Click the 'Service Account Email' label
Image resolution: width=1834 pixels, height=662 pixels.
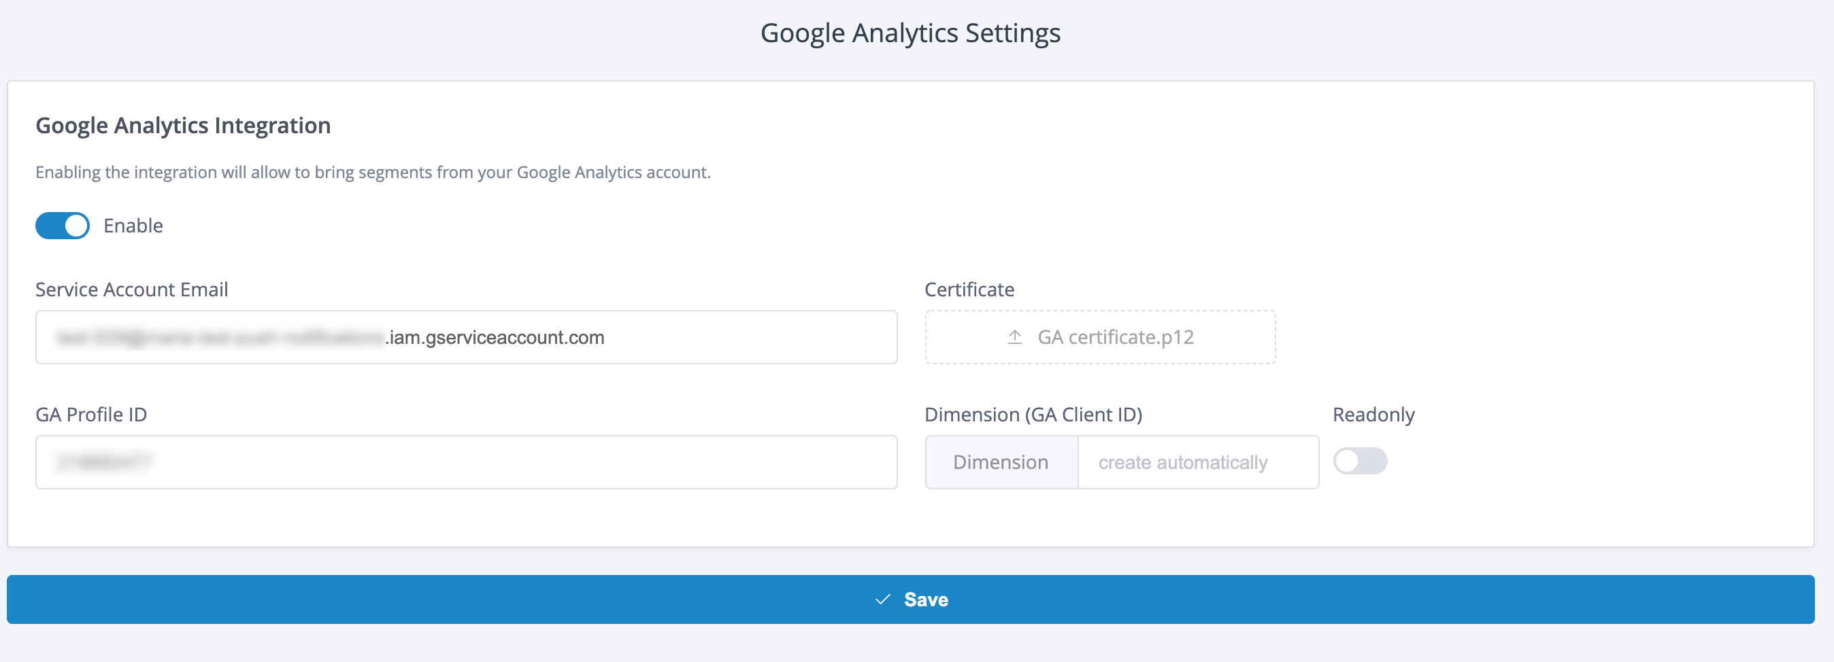(132, 290)
